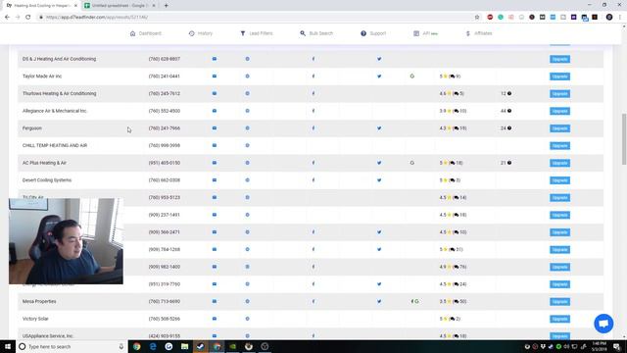Click Twitter icon for Mesa Properties
This screenshot has width=627, height=353.
point(379,301)
